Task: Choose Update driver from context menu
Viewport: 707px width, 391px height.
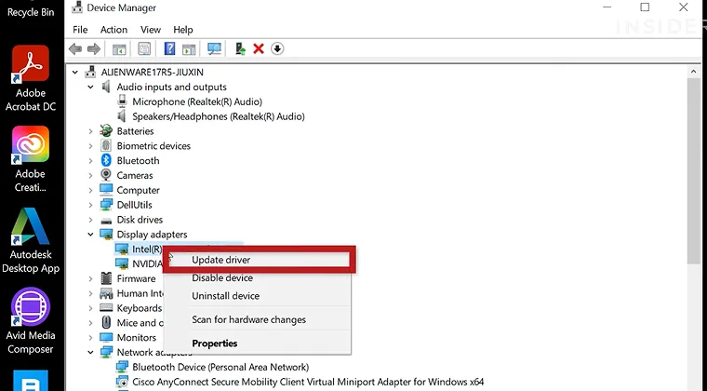Action: point(259,260)
